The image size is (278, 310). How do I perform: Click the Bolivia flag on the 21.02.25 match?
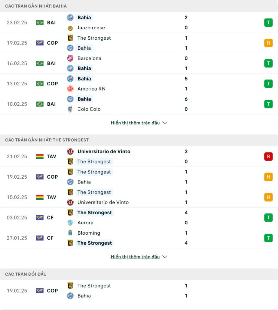(x=40, y=157)
